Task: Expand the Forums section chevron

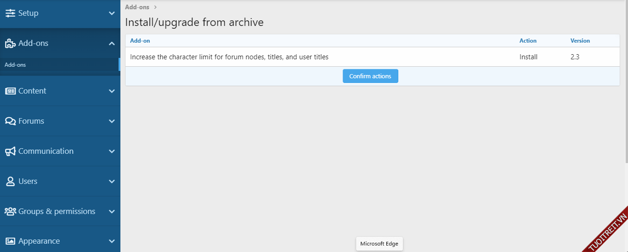Action: tap(112, 121)
